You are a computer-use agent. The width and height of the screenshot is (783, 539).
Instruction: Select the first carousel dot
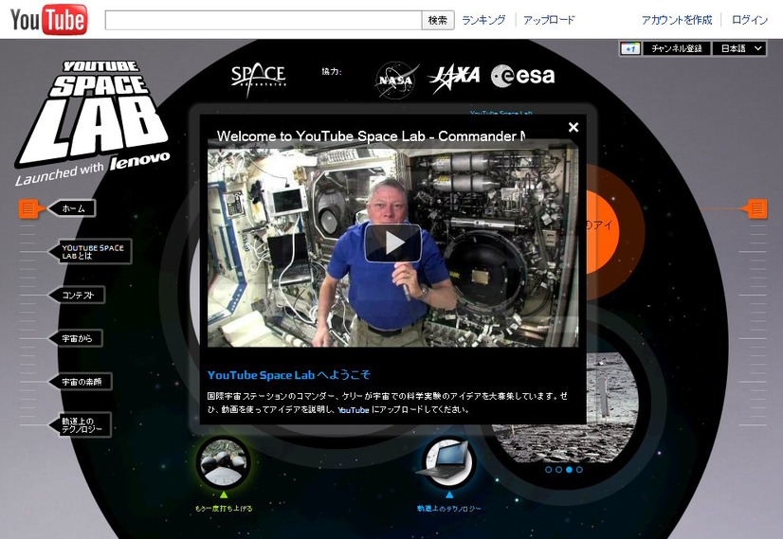[548, 470]
